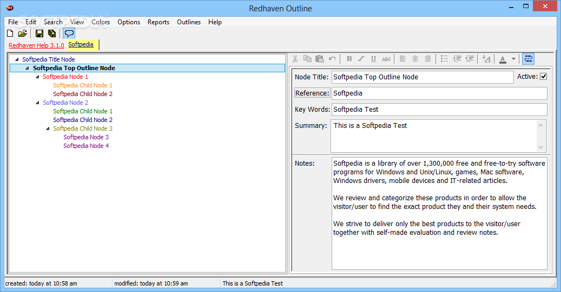Undo last edit in notes
Screen dimensions: 561x292
[x=332, y=59]
